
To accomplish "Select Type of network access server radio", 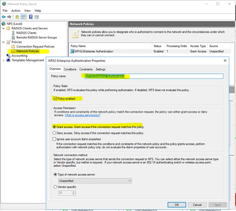I will [x=55, y=175].
